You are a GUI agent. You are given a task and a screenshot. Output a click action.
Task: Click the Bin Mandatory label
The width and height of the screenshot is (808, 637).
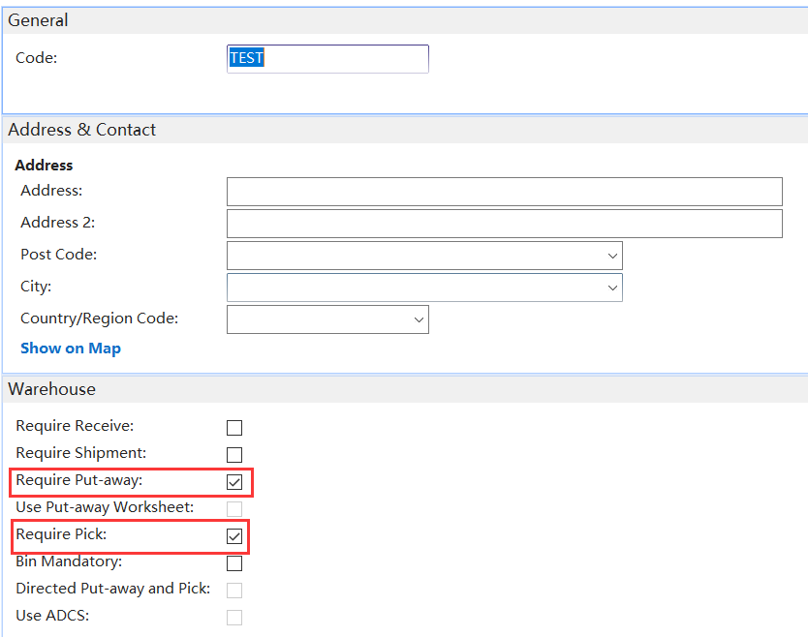coord(69,561)
